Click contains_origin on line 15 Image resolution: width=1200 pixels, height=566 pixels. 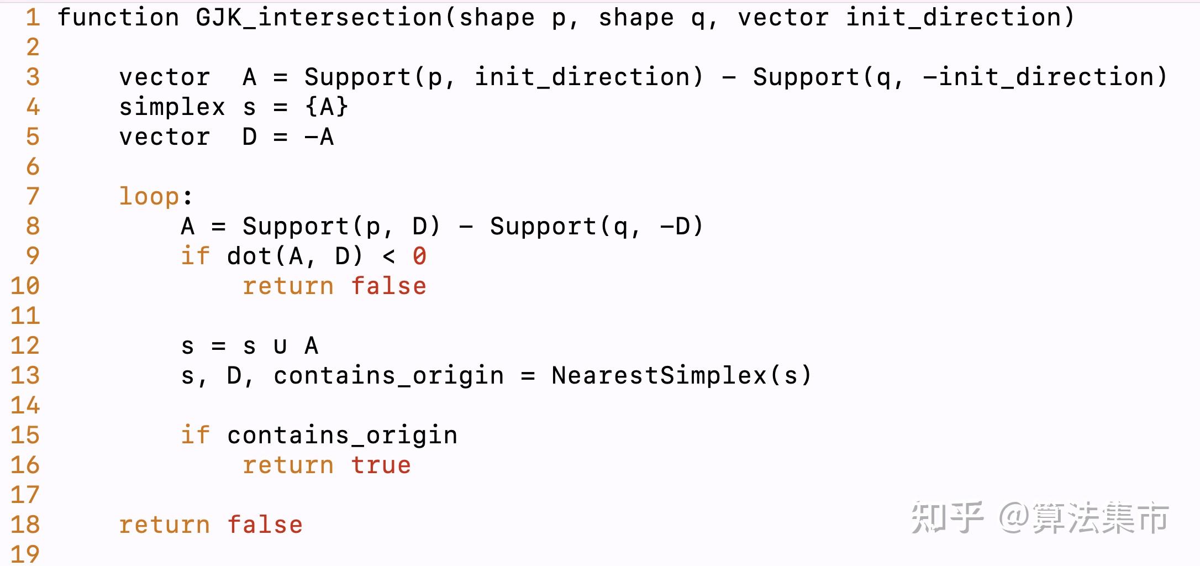tap(342, 436)
